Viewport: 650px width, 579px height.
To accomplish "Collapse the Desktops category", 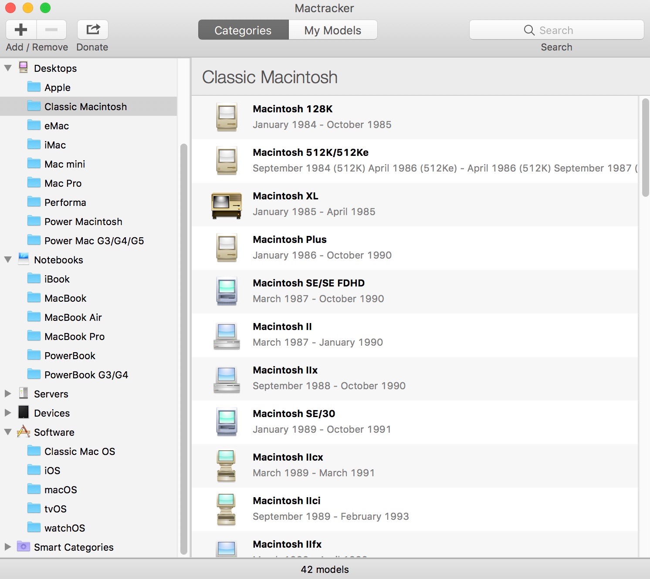I will click(x=8, y=68).
